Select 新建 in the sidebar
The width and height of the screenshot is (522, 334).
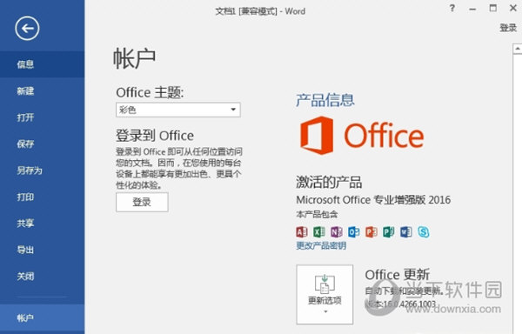coord(43,90)
